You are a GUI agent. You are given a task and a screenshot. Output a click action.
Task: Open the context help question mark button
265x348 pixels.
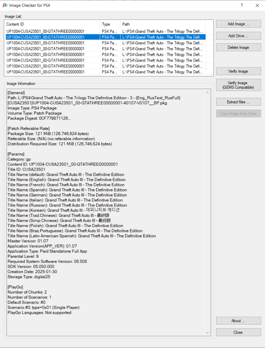click(x=242, y=5)
